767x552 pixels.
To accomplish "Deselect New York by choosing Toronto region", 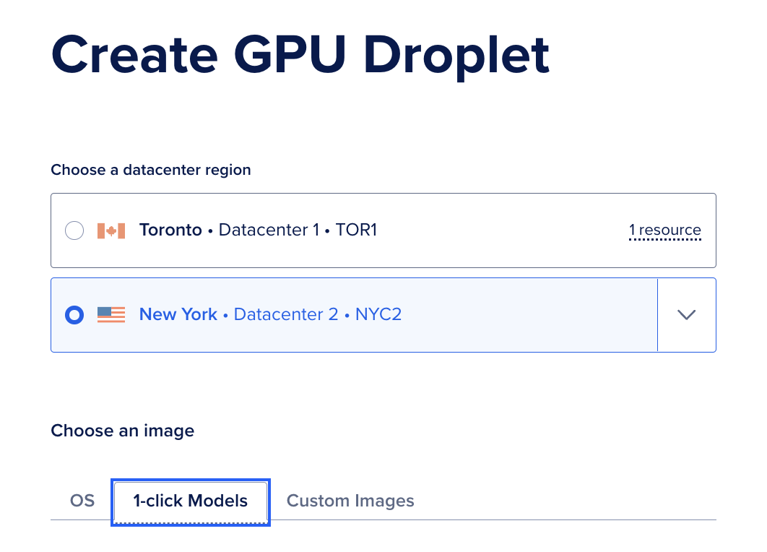I will 74,230.
